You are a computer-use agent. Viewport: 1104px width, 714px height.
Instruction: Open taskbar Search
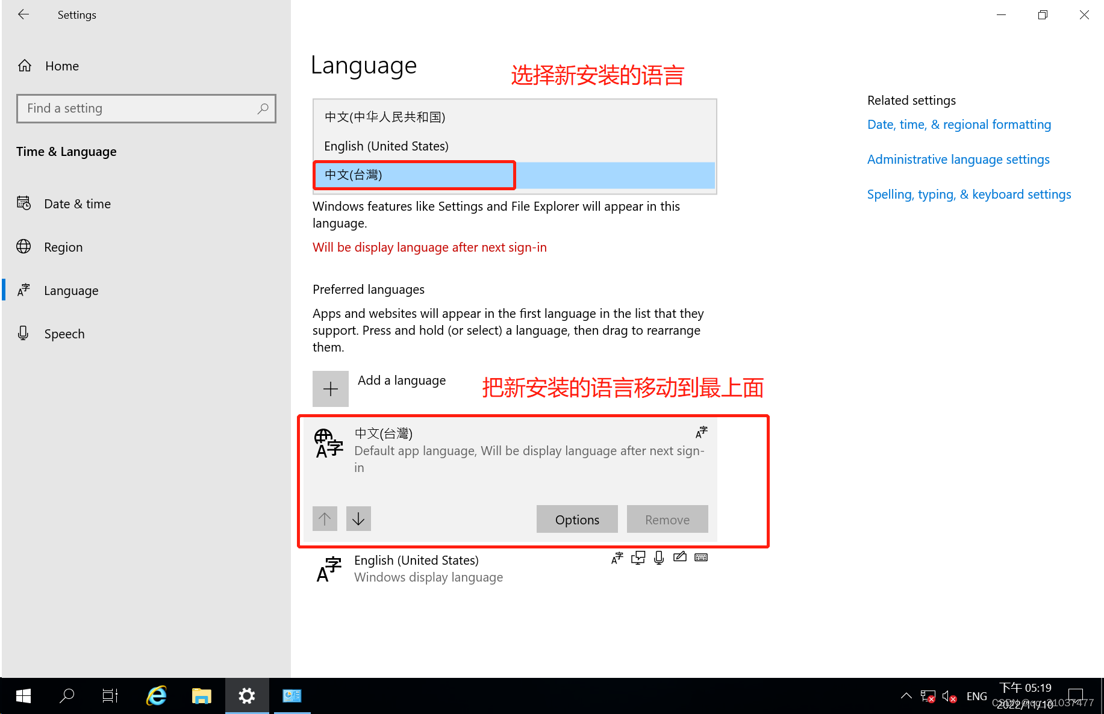tap(67, 696)
